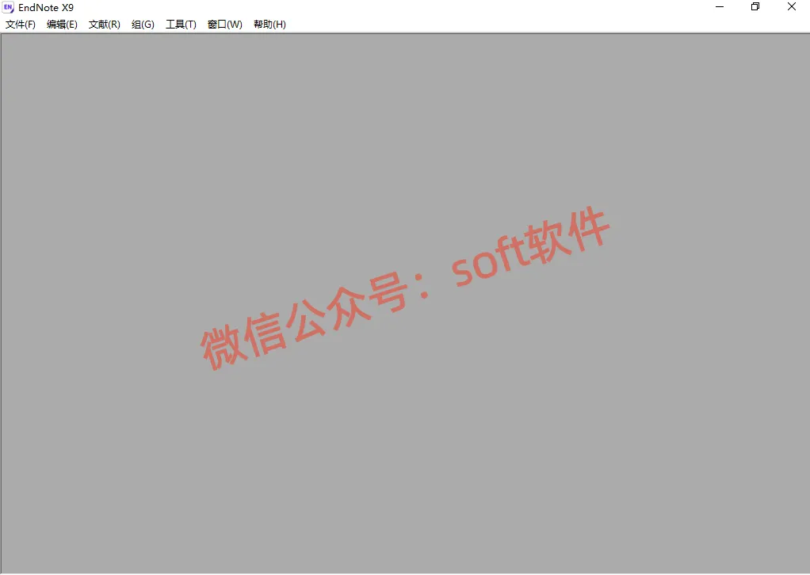Restore down the EndNote X9 window

coord(755,6)
